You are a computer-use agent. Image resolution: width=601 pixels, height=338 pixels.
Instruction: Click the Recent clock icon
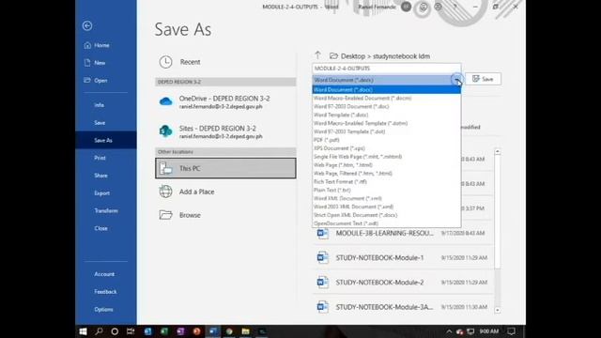[x=165, y=62]
